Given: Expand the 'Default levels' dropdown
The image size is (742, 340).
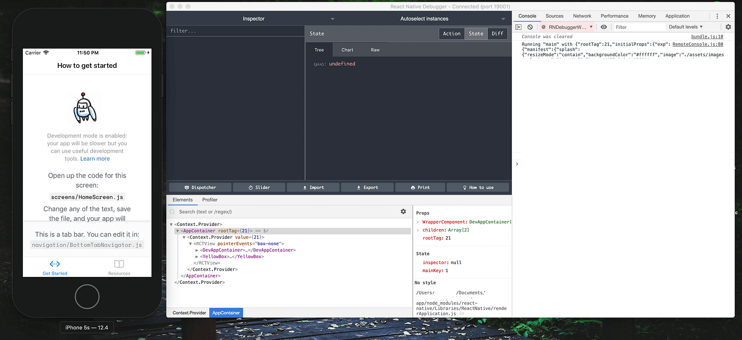Looking at the screenshot, I should coord(684,27).
